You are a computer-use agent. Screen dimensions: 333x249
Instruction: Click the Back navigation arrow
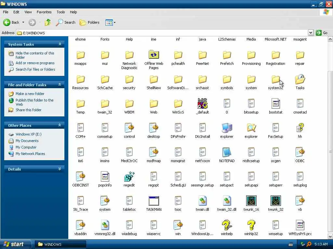tap(7, 22)
